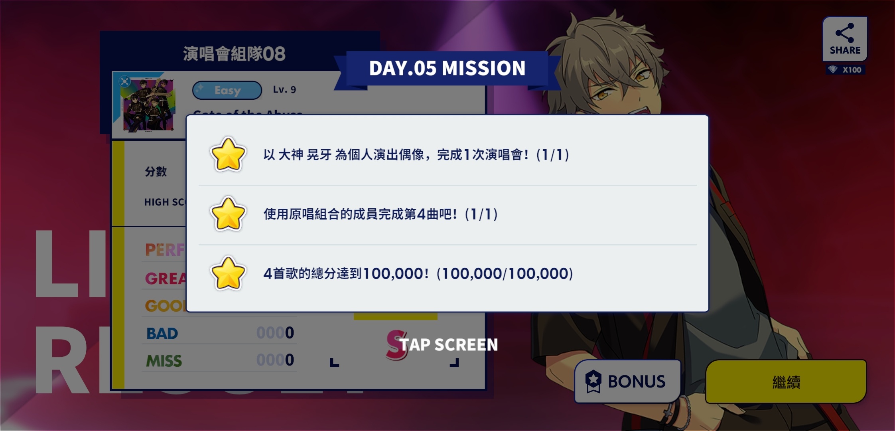Screen dimensions: 895x431
Task: Click the badge on album cover corner
Action: pyautogui.click(x=124, y=81)
